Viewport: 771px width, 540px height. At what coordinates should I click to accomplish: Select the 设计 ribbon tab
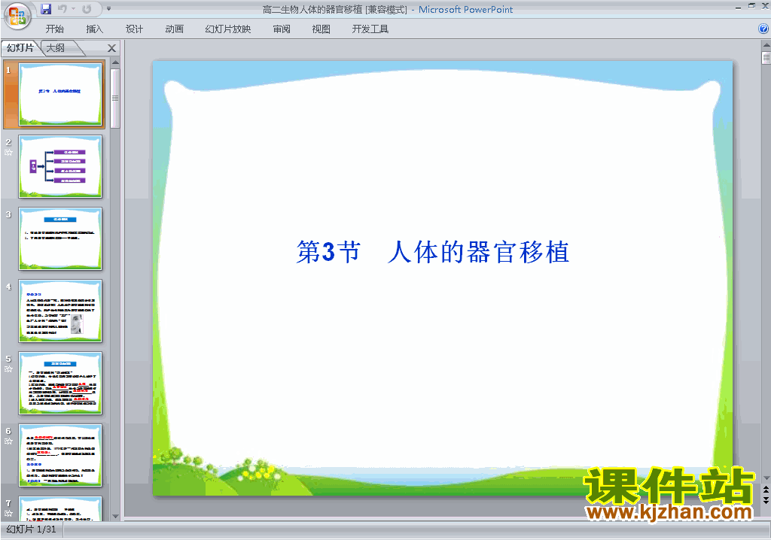134,29
